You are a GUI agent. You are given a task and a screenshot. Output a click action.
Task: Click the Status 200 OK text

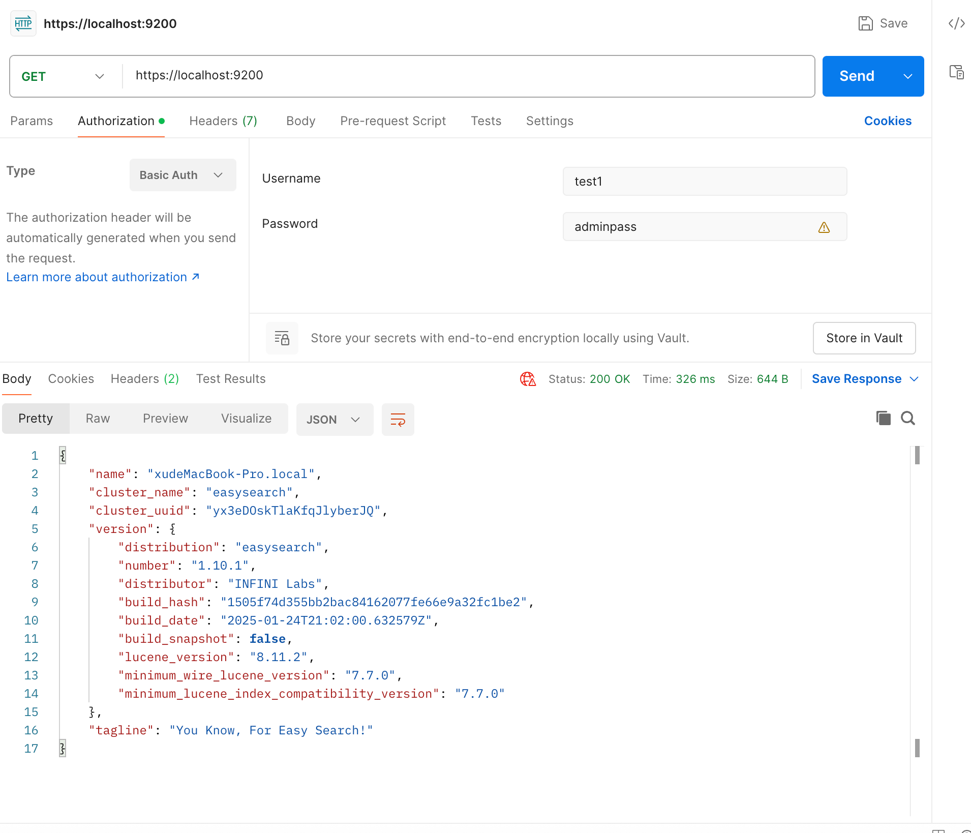tap(589, 379)
